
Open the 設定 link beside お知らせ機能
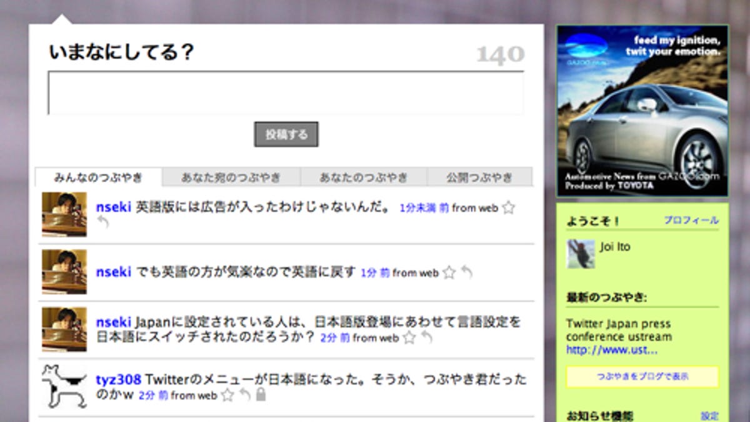[709, 416]
